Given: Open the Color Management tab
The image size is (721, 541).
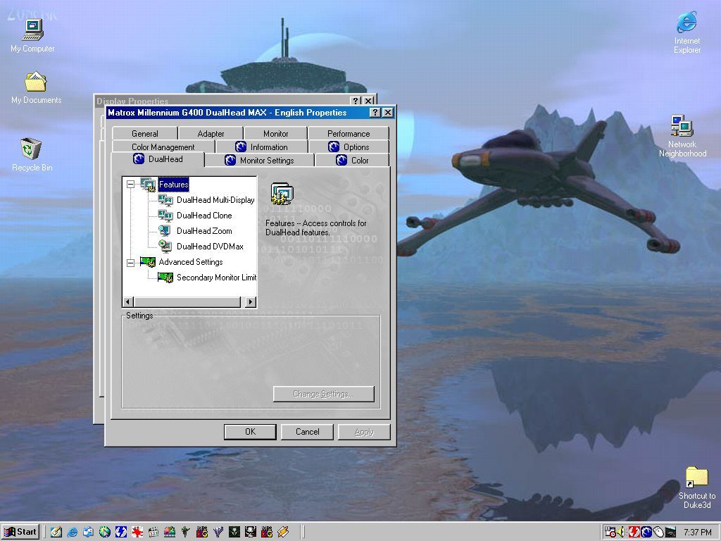Looking at the screenshot, I should pos(163,147).
